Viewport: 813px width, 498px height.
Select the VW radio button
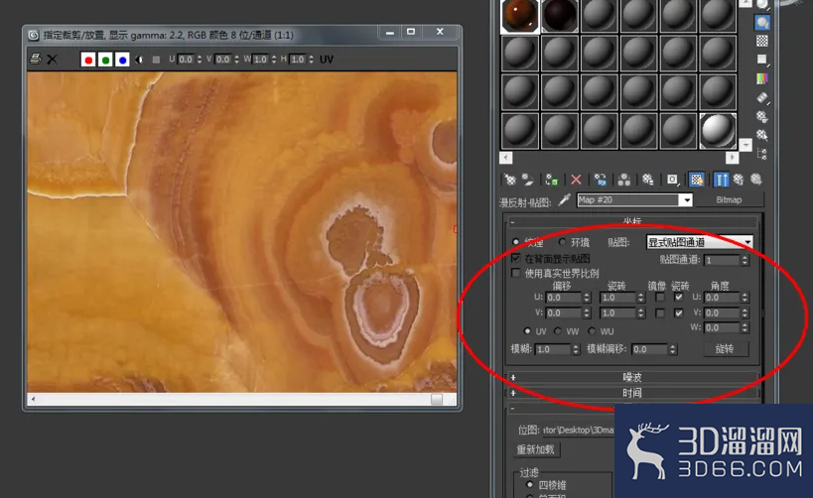558,330
